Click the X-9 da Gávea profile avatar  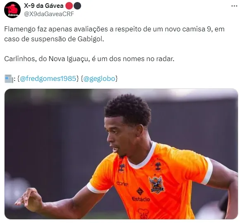pos(12,10)
